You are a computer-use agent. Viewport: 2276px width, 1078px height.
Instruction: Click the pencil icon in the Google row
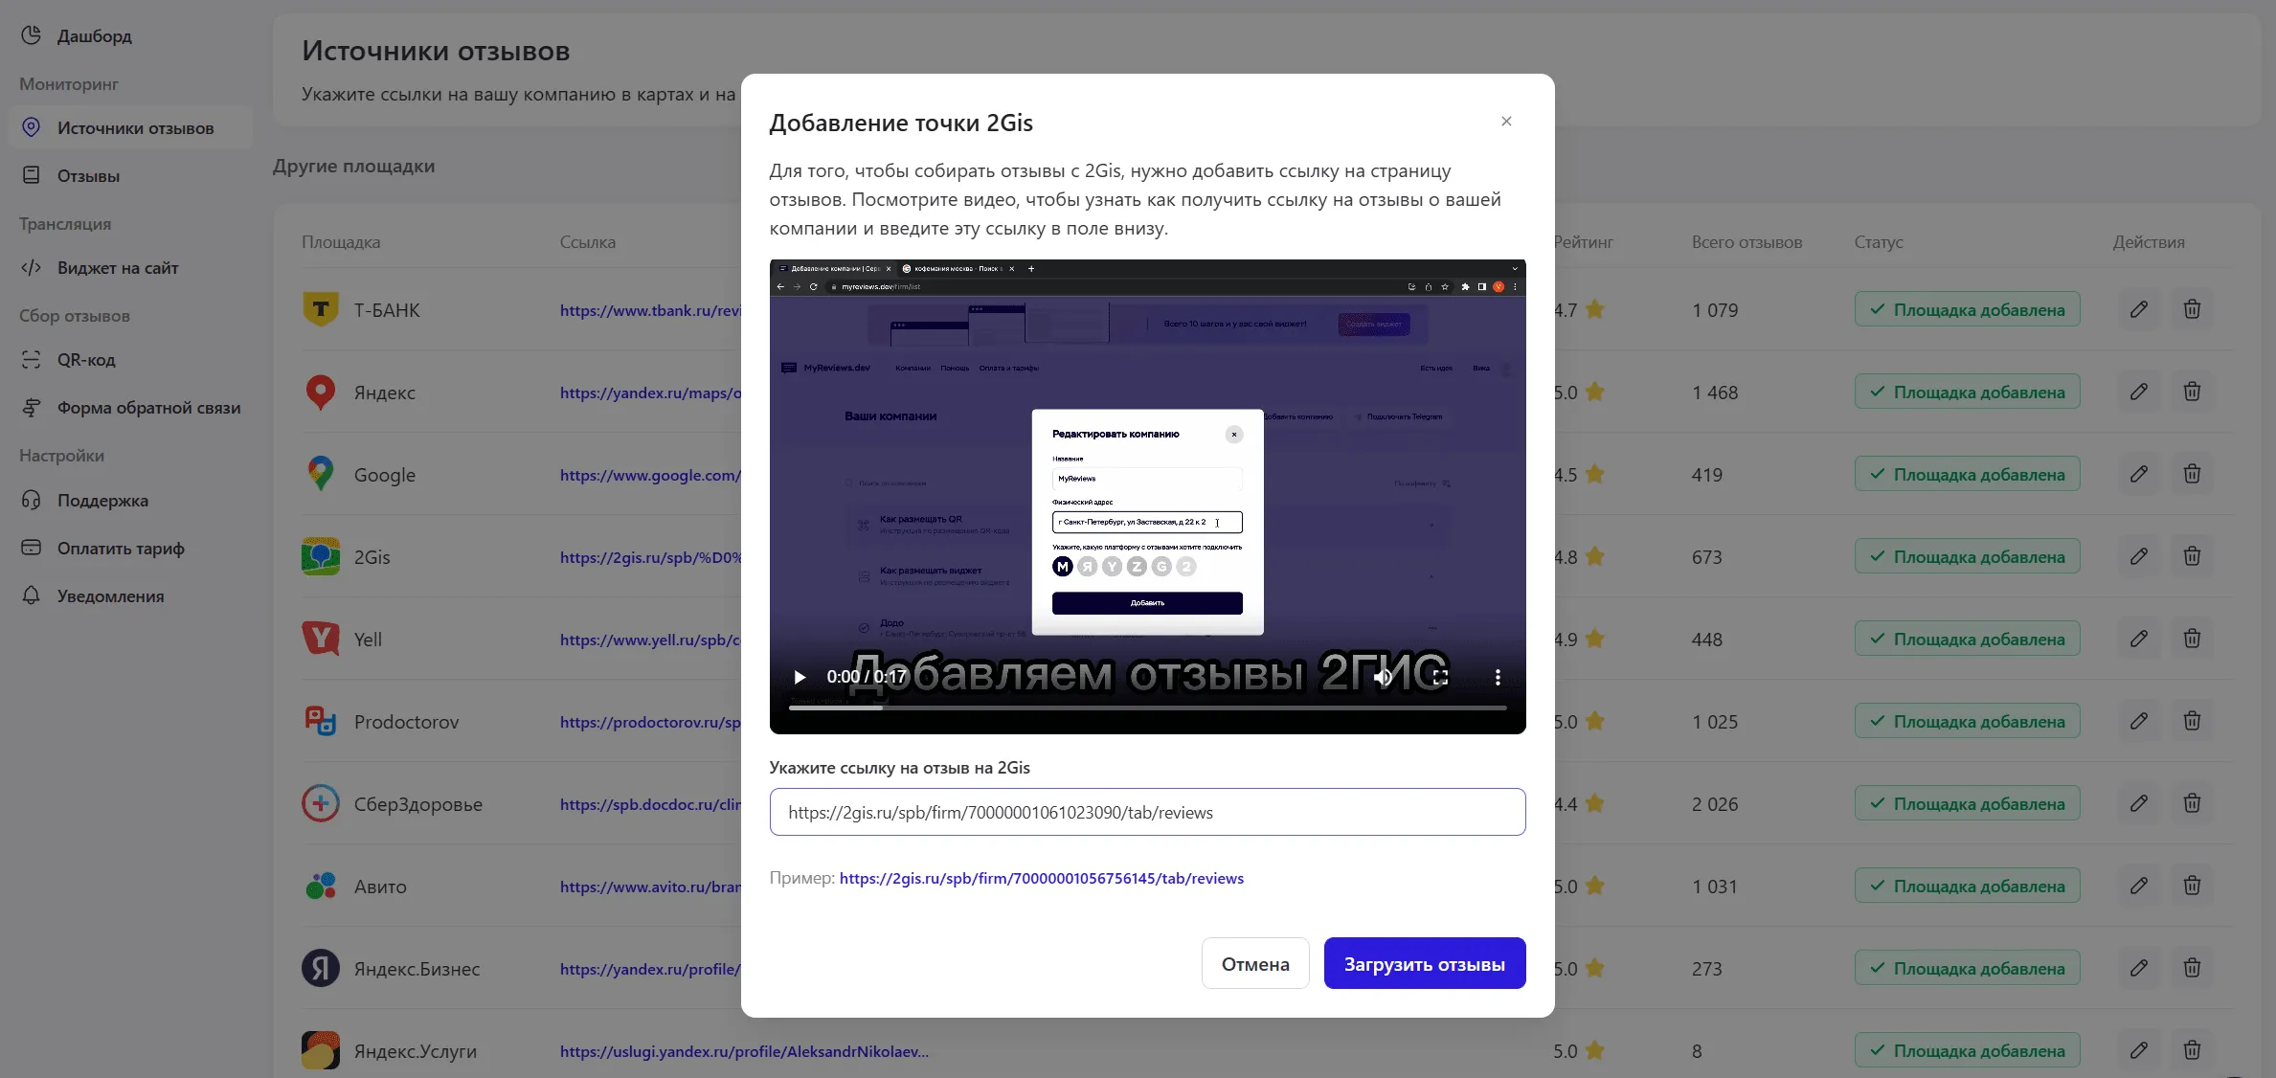(x=2138, y=474)
